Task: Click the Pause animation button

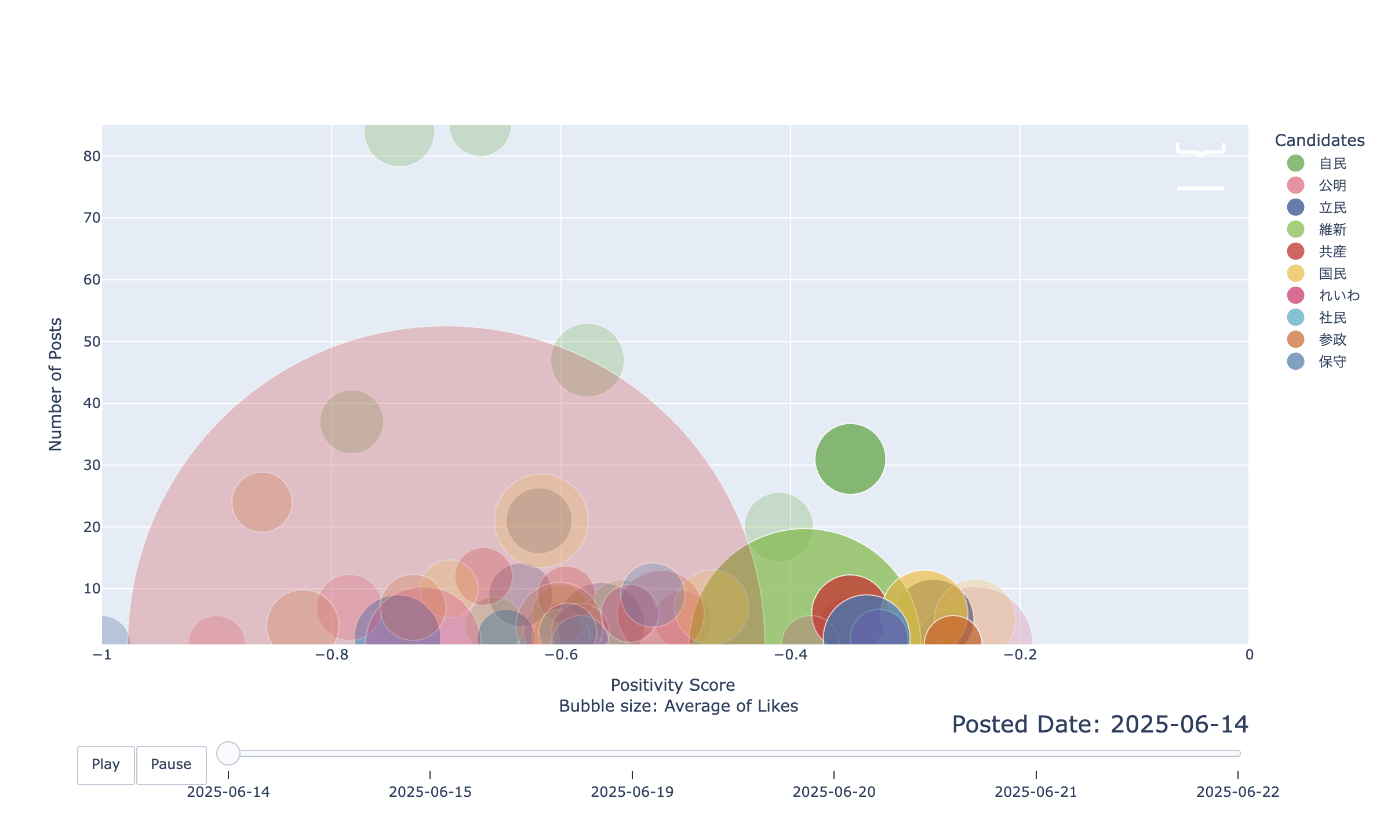Action: 171,765
